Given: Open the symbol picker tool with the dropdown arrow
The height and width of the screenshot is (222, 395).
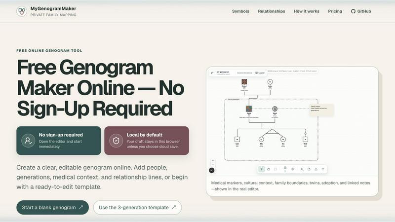Looking at the screenshot, I should [x=285, y=169].
